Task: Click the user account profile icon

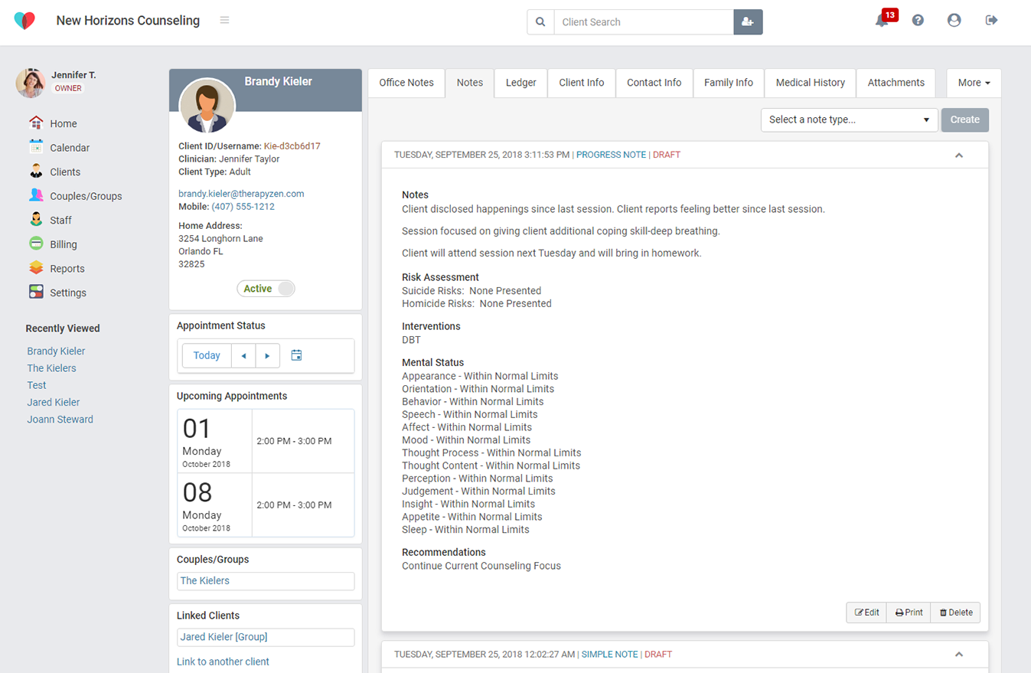Action: click(954, 21)
